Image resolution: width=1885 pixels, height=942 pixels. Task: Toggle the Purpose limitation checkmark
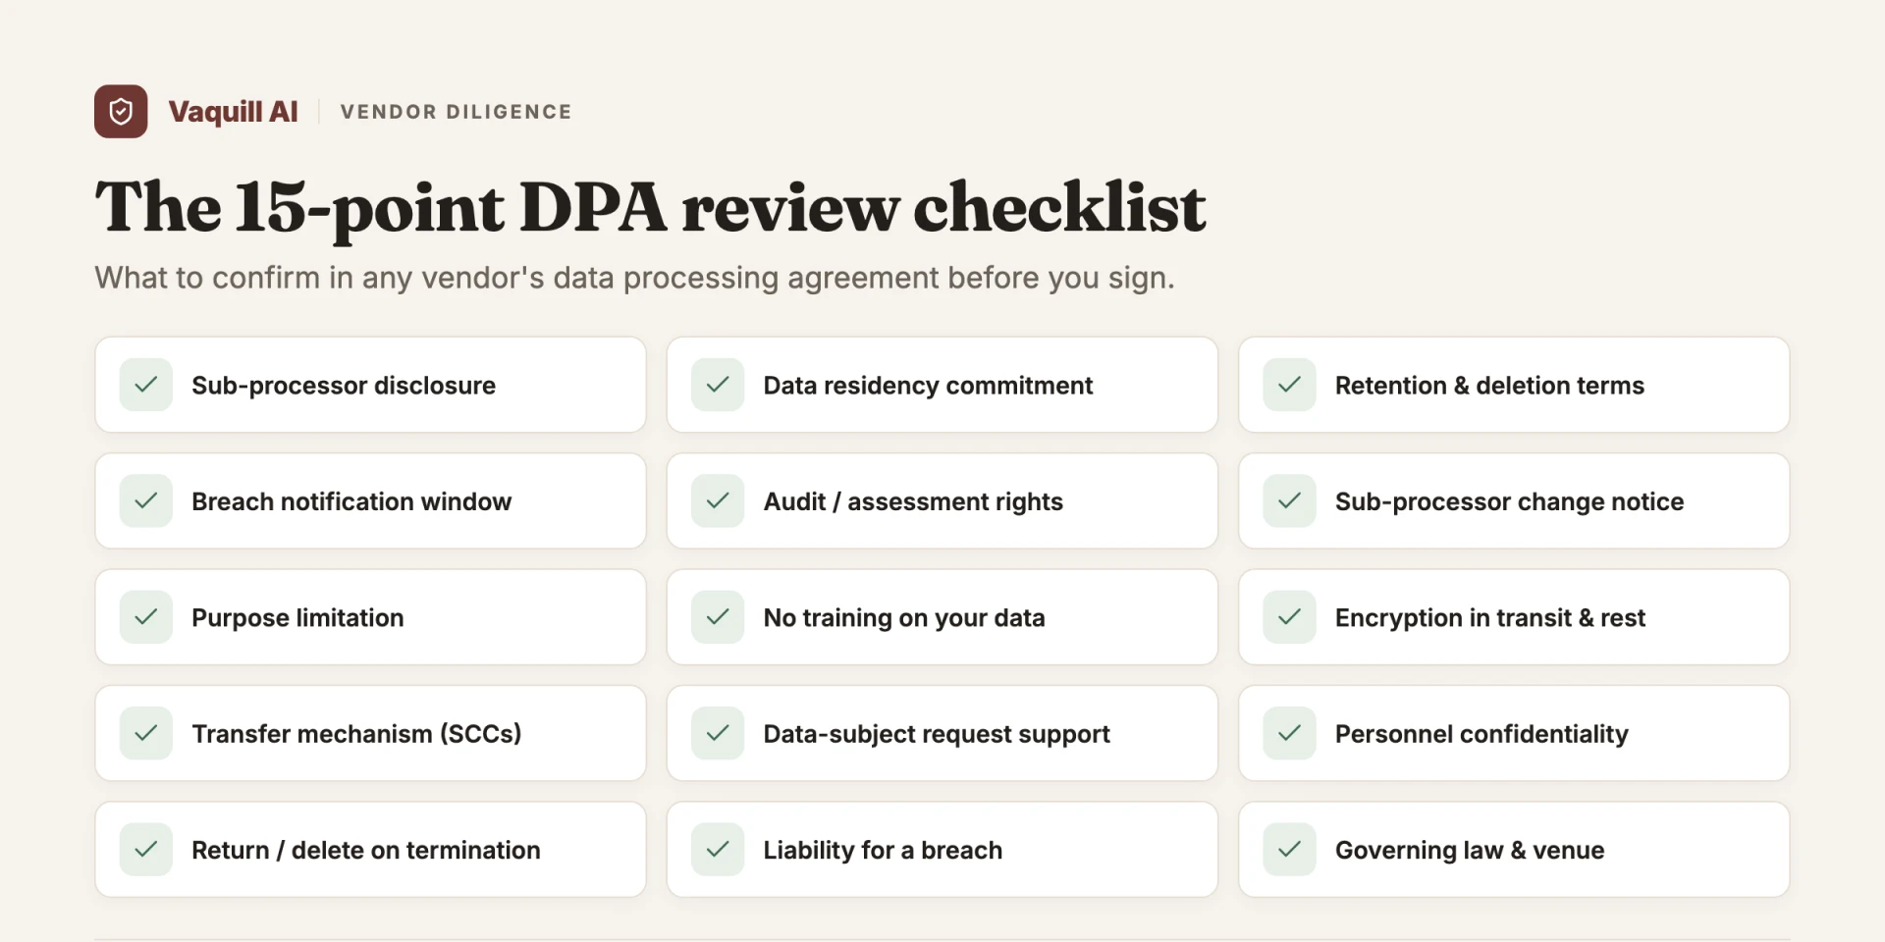(x=146, y=617)
